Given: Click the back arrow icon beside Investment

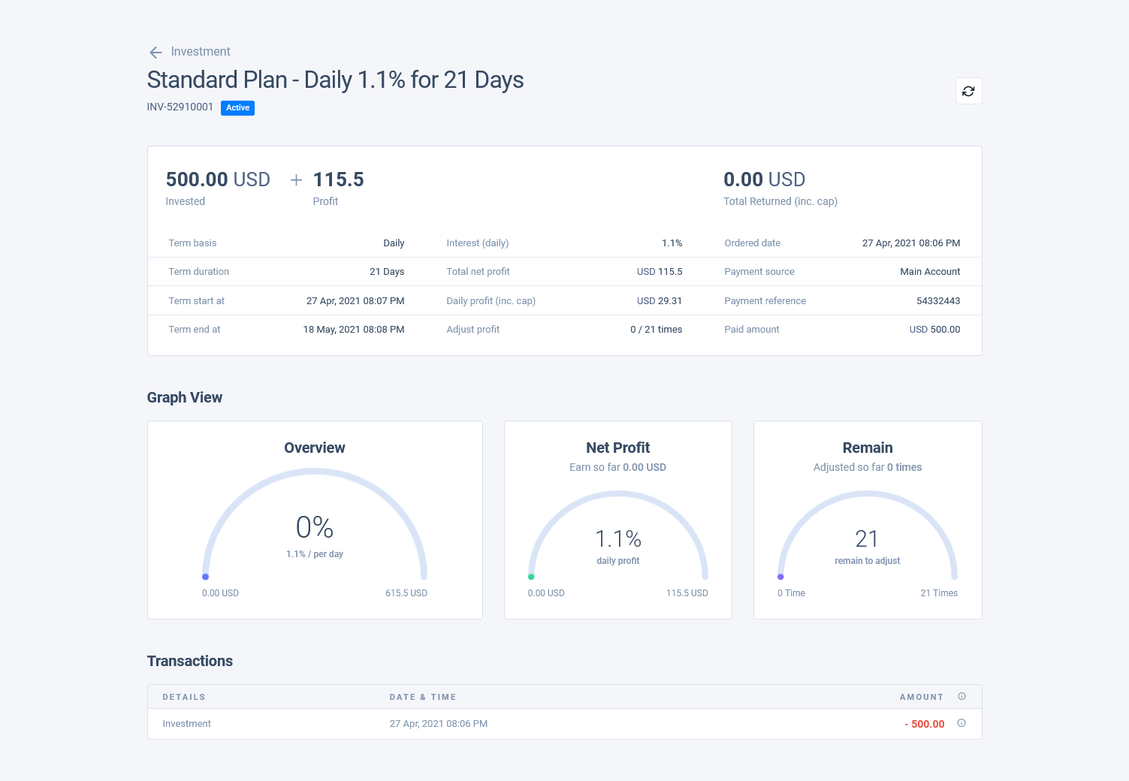Looking at the screenshot, I should click(155, 52).
